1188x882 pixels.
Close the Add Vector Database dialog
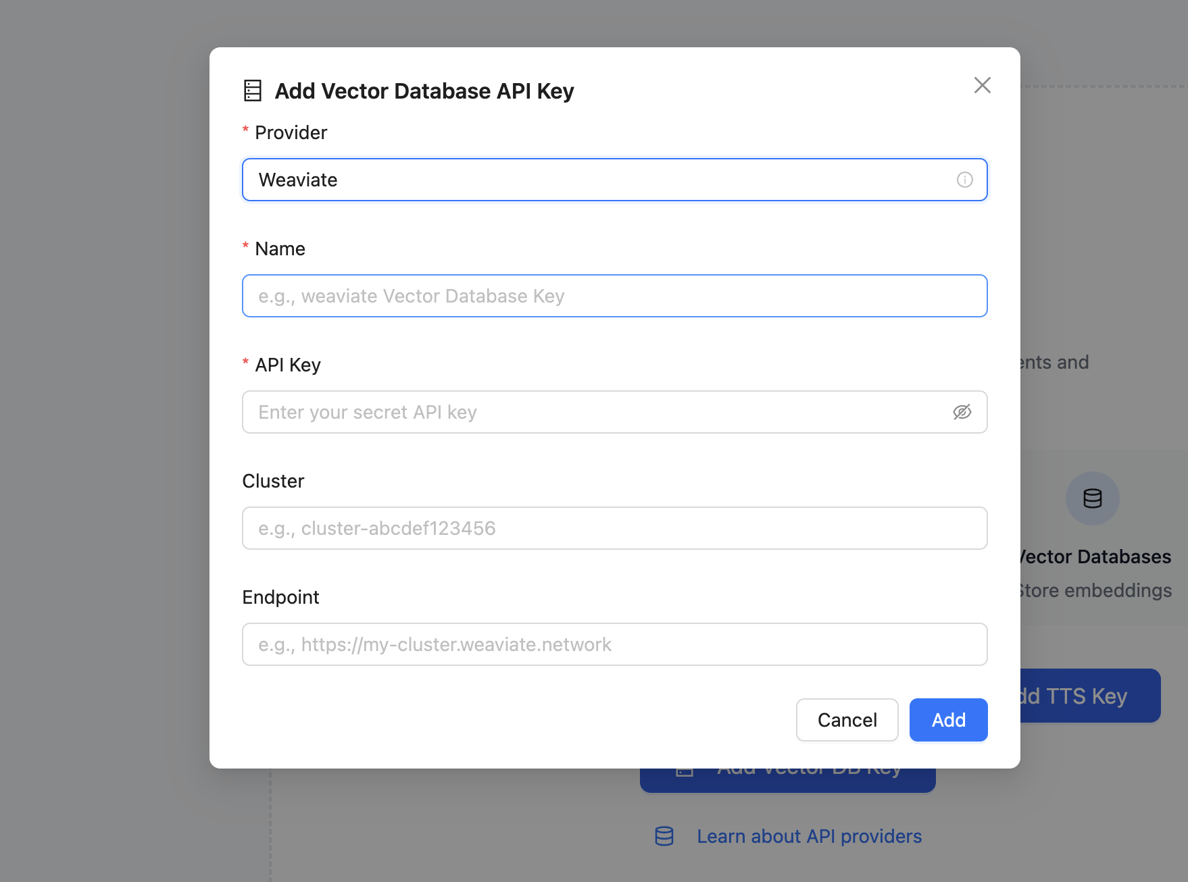(982, 85)
